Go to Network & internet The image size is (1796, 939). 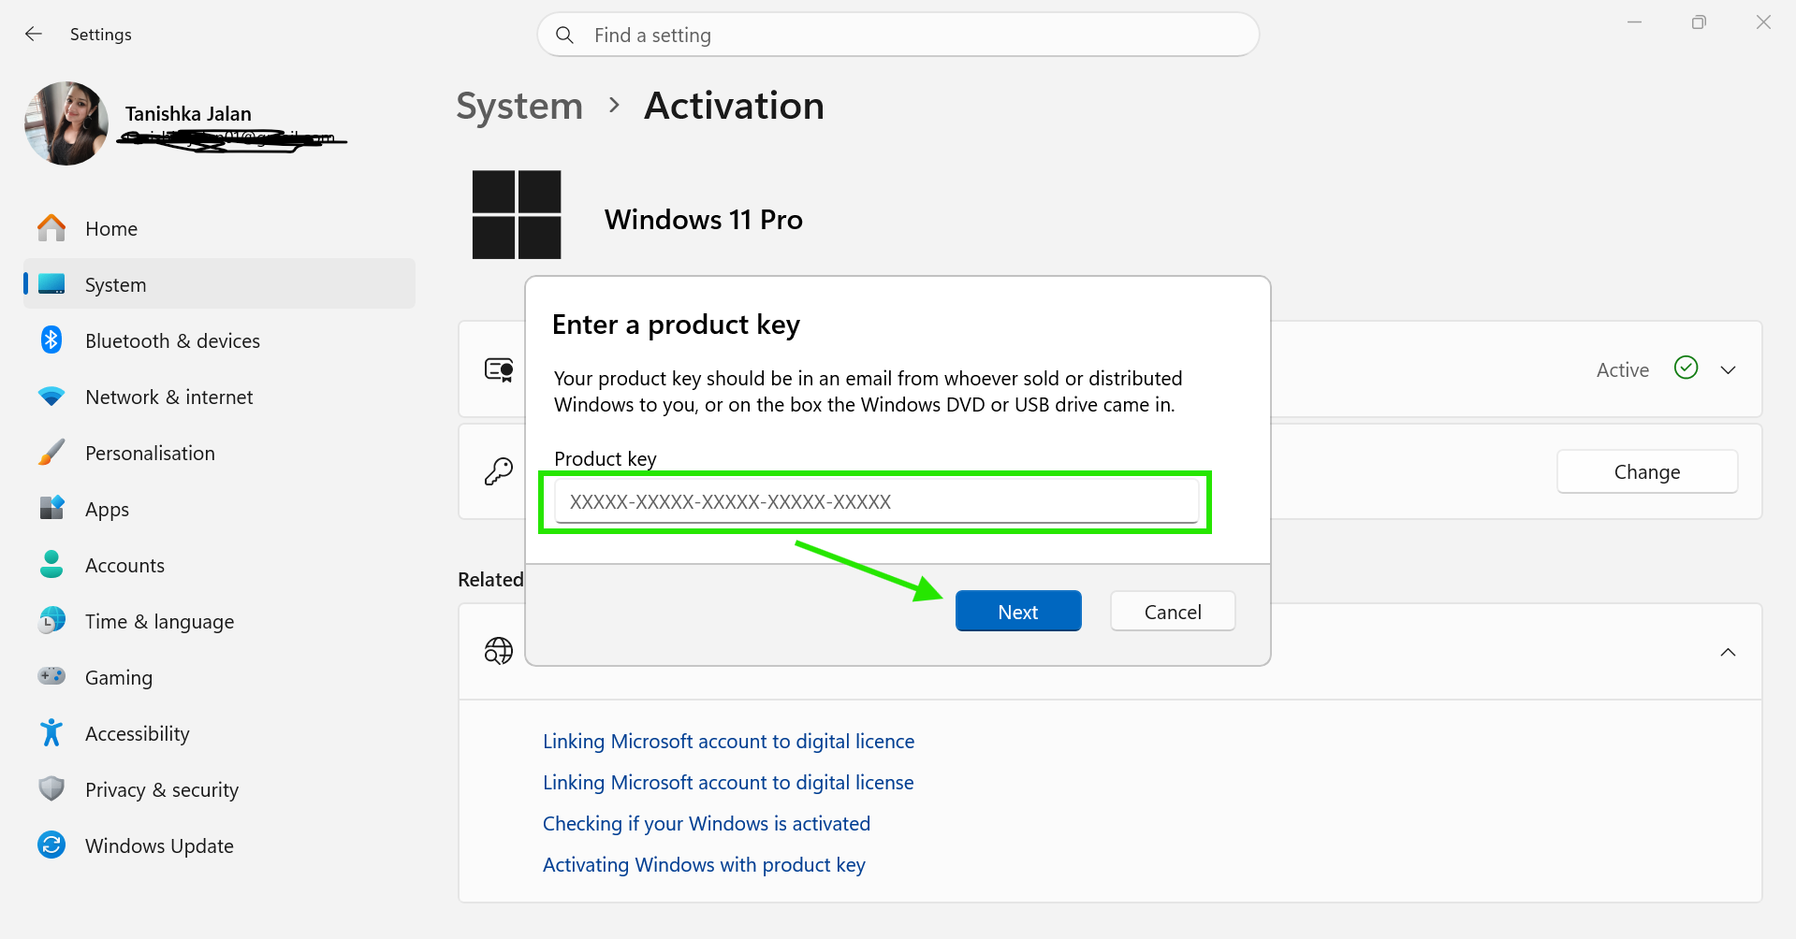tap(219, 397)
